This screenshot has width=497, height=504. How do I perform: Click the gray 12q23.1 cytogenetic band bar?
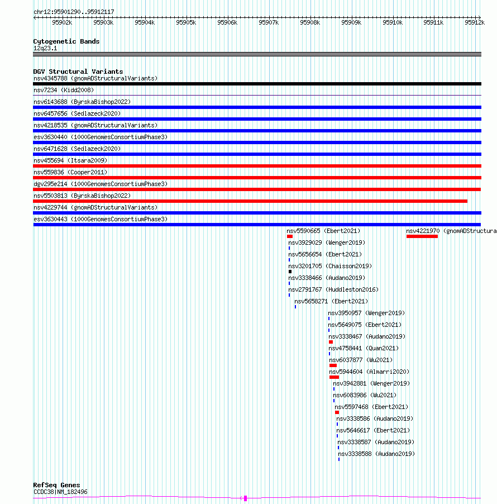click(257, 54)
